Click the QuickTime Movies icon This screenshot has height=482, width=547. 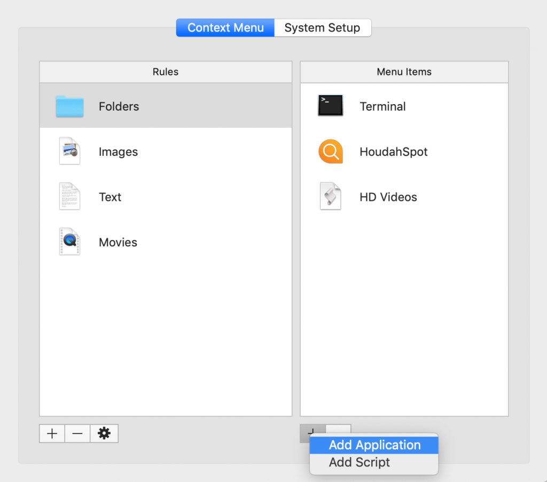tap(69, 242)
